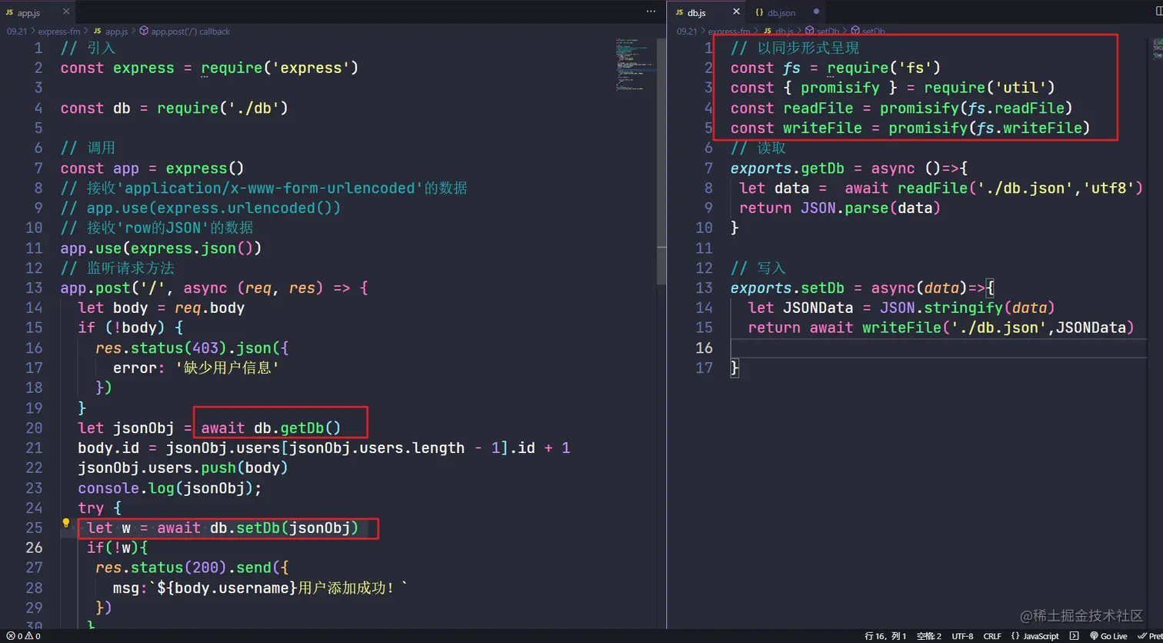Click "console.log(jsonObj);" in app.js
1163x643 pixels.
pos(170,488)
